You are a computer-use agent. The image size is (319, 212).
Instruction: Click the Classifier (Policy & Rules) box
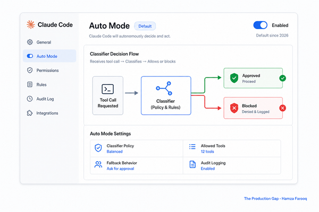pyautogui.click(x=166, y=95)
